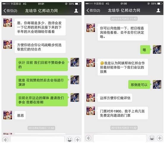Open plus attachments menu in left chat
The height and width of the screenshot is (143, 164).
point(78,140)
